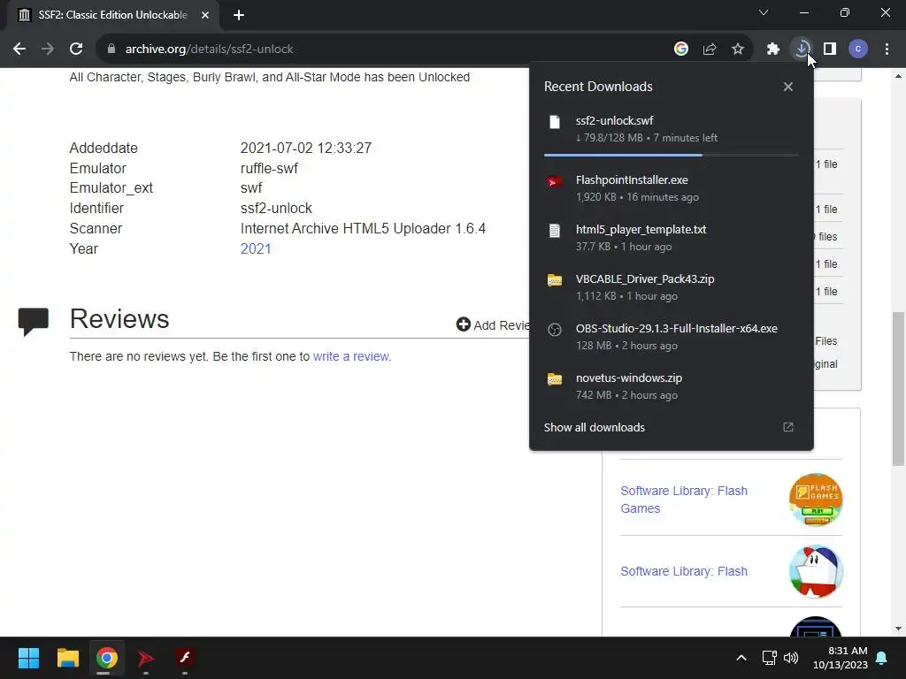The height and width of the screenshot is (679, 906).
Task: Open notifications bell icon
Action: click(882, 658)
